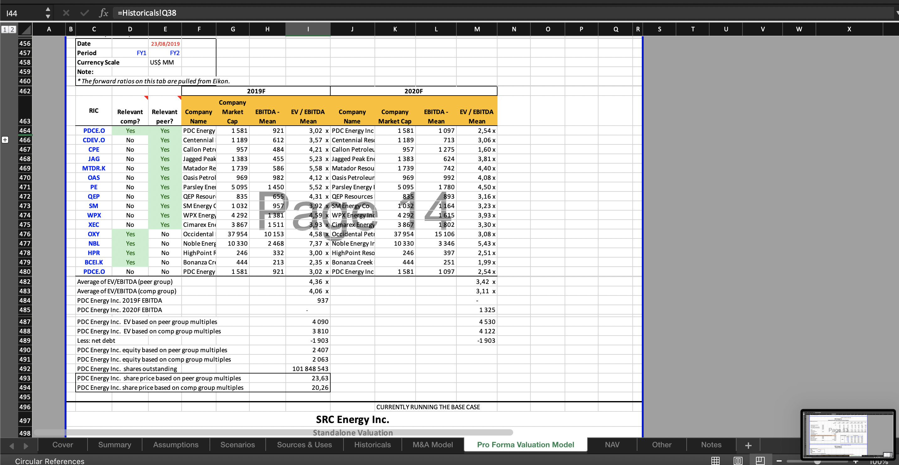This screenshot has height=465, width=899.
Task: Click the 2019F peer average 4,36 x
Action: pos(308,281)
